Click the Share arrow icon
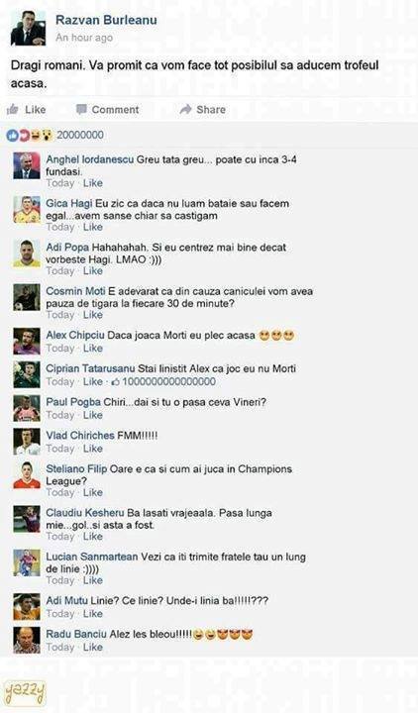This screenshot has height=713, width=418. pos(185,109)
